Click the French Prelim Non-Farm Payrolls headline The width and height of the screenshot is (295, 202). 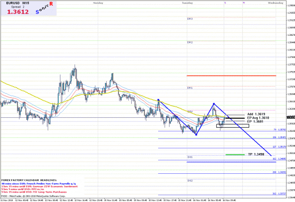[39, 184]
